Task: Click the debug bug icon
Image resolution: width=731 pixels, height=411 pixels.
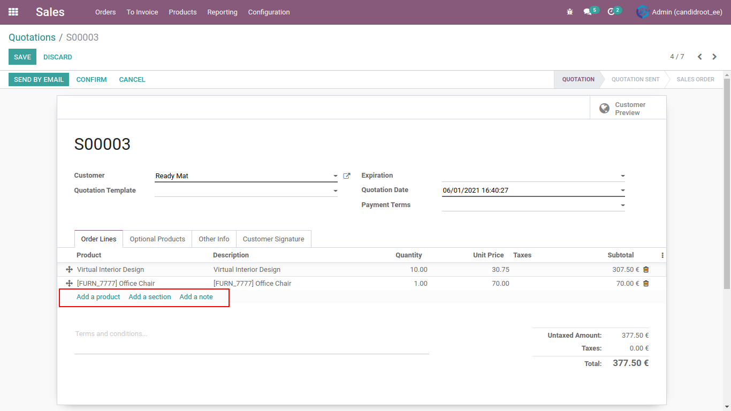Action: 570,12
